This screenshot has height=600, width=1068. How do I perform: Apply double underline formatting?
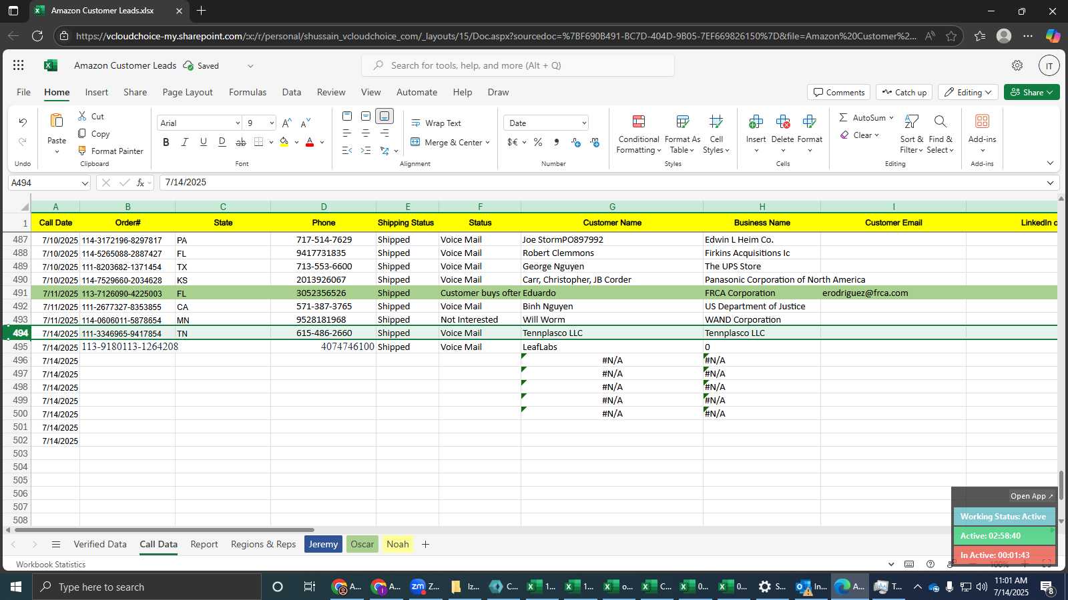click(x=222, y=142)
